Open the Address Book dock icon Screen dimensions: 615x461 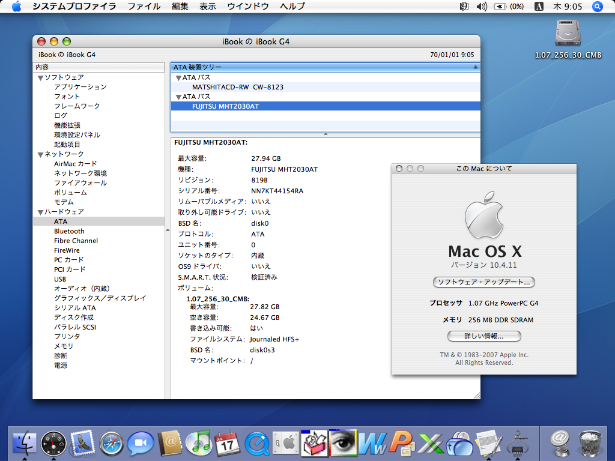[x=170, y=444]
